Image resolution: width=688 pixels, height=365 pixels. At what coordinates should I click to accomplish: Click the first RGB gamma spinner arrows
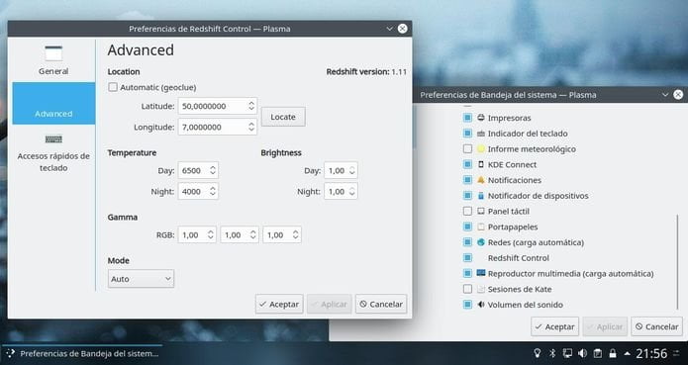(x=211, y=234)
